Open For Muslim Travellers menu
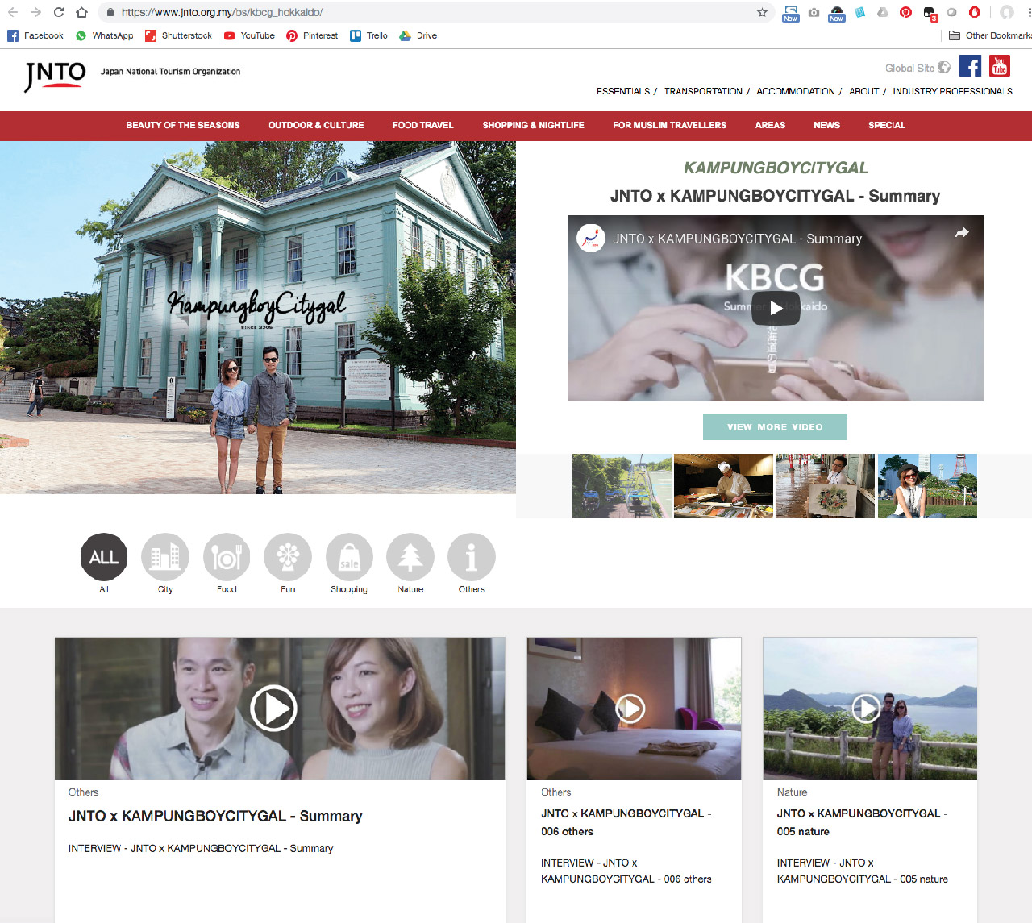 669,125
